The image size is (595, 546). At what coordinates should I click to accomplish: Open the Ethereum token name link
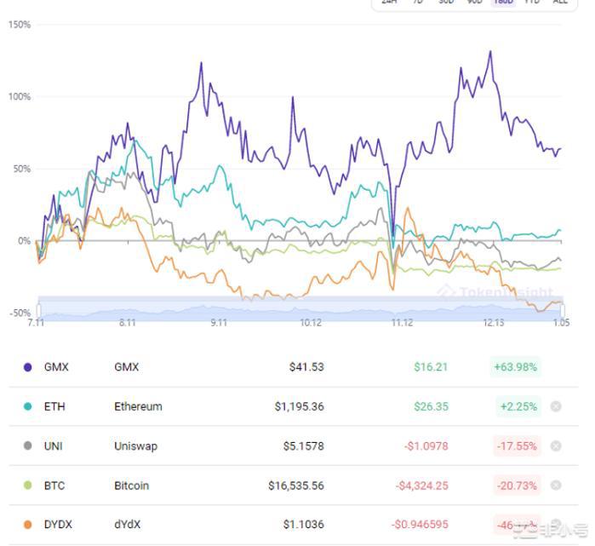pyautogui.click(x=138, y=406)
